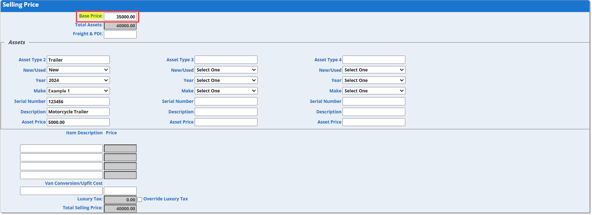Click the Luxury Tax label
The image size is (592, 215).
[90, 199]
